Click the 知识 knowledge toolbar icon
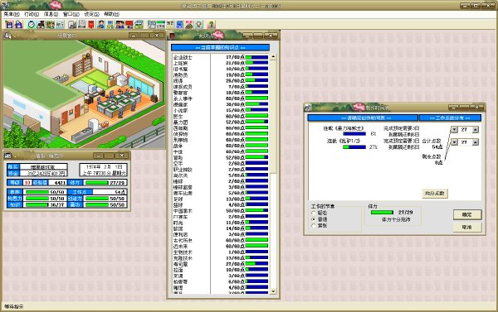498x312 pixels. click(170, 24)
